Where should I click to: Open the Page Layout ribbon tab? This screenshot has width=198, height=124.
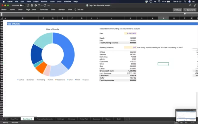pos(31,10)
